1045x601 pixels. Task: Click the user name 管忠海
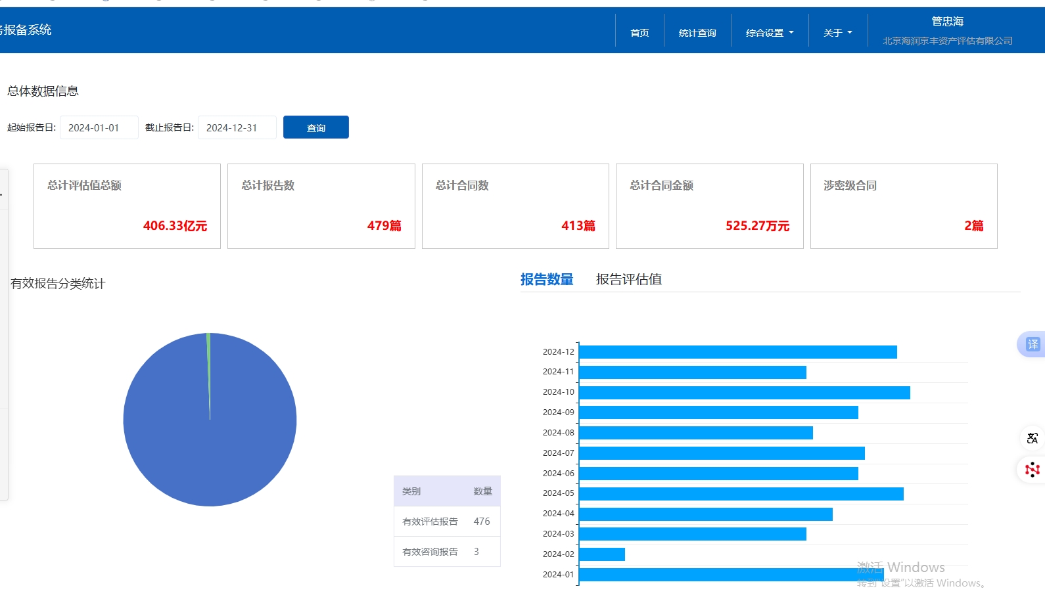click(x=947, y=22)
